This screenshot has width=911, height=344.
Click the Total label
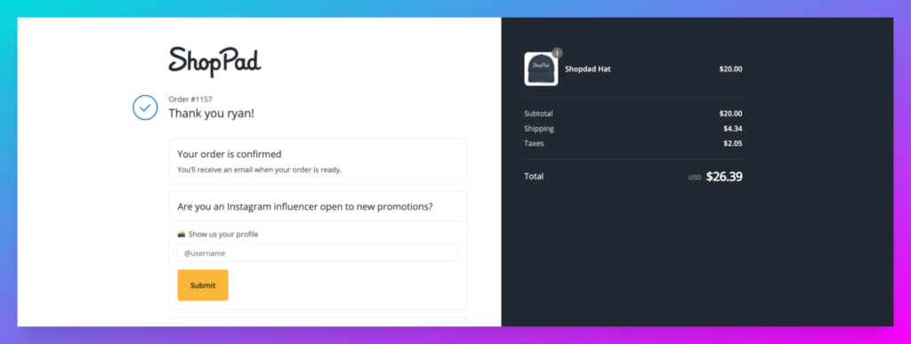pos(534,176)
